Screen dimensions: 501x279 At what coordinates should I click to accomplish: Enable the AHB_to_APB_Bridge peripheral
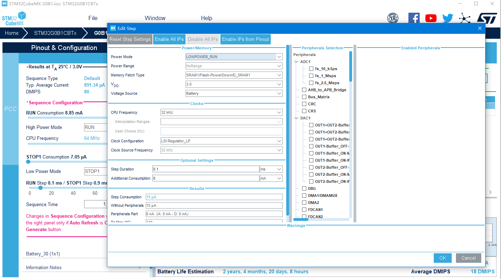(x=304, y=90)
